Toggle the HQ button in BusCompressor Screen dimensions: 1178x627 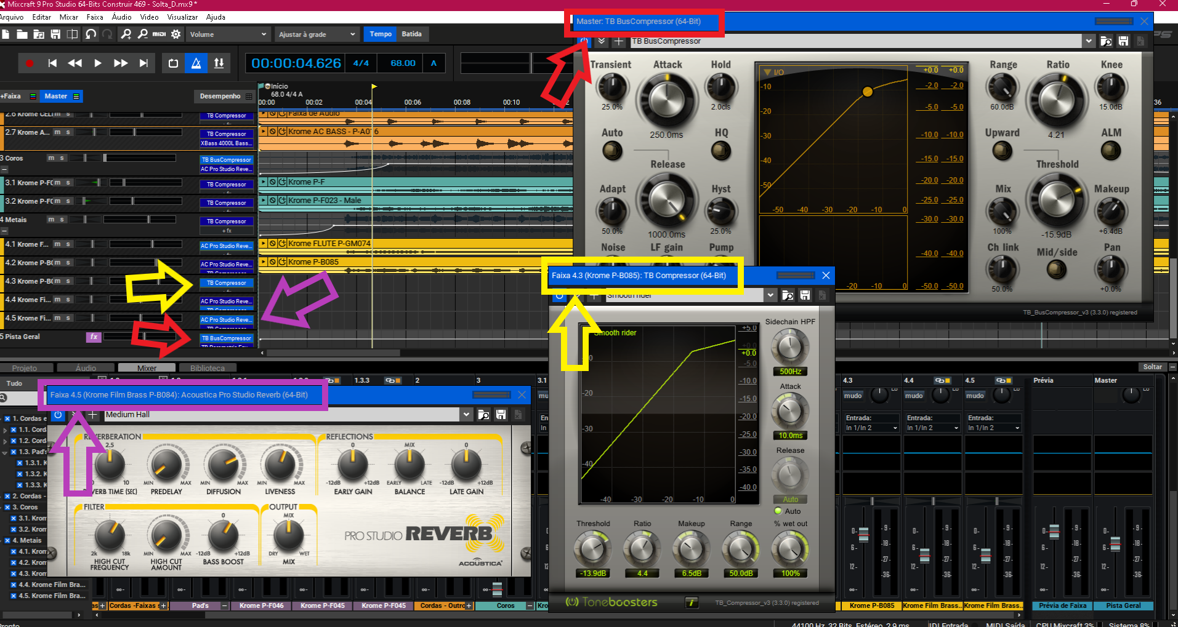(721, 150)
